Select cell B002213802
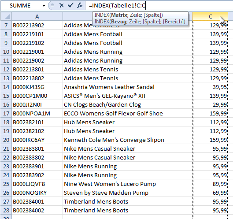The image size is (233, 219). pos(37,78)
